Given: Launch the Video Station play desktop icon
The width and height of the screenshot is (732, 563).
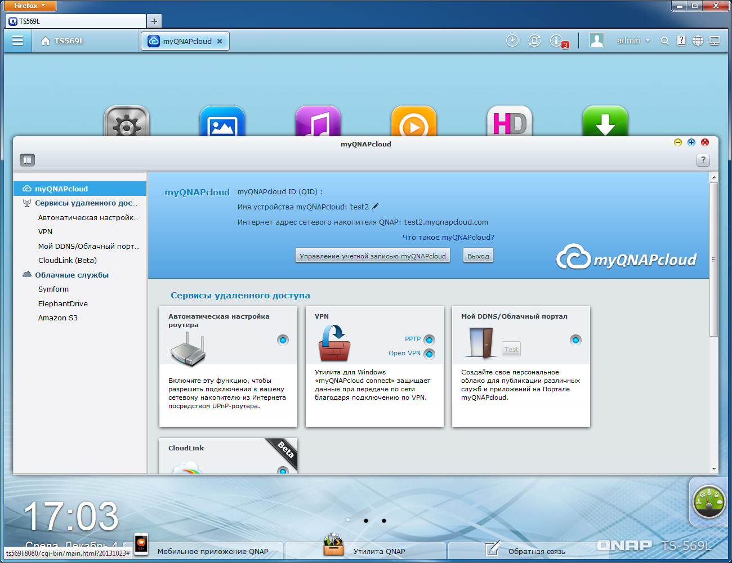Looking at the screenshot, I should [414, 121].
